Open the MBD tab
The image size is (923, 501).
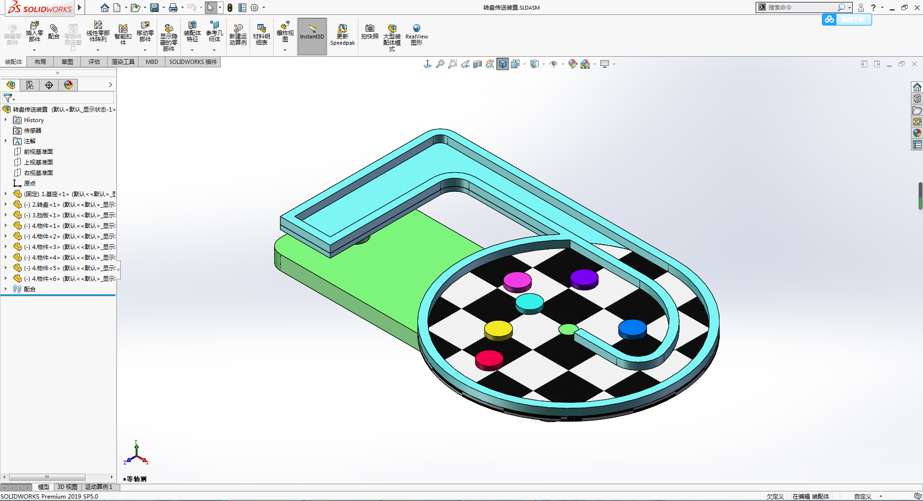pyautogui.click(x=152, y=62)
